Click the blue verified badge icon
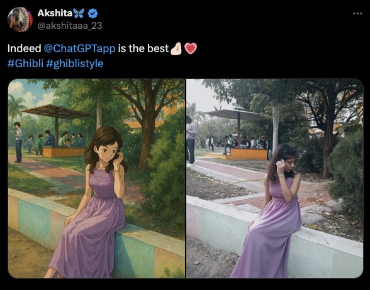 (92, 13)
